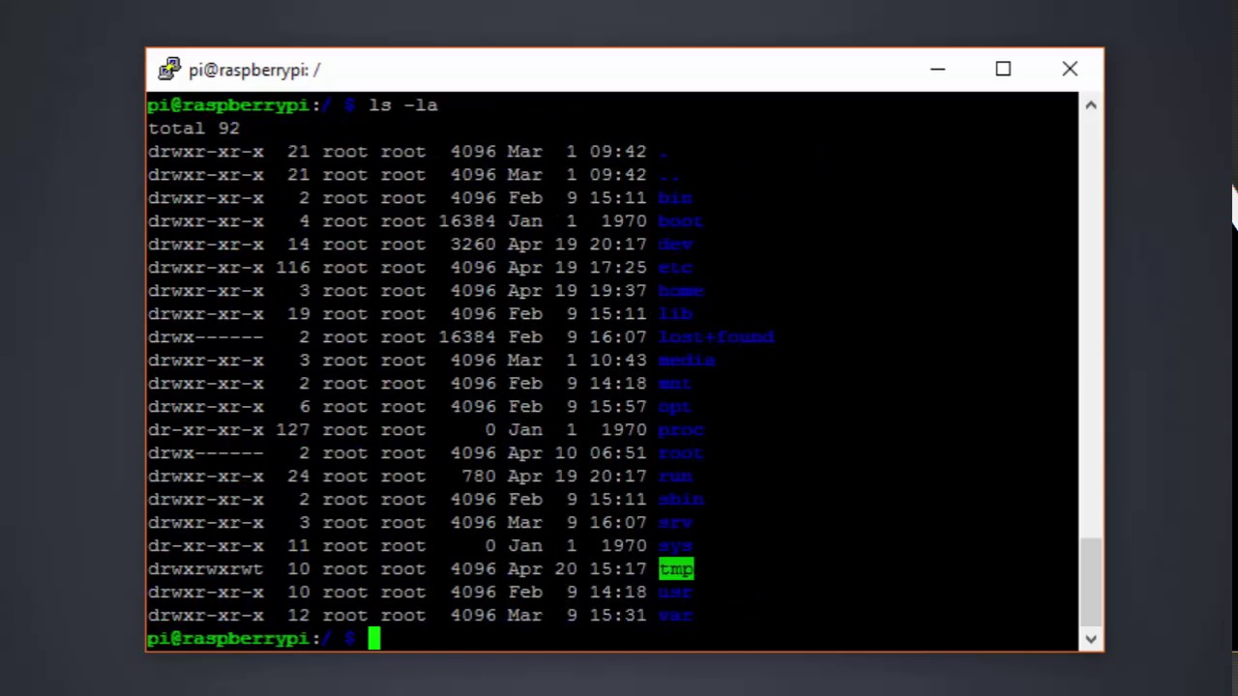
Task: Click the bottom pi@raspberrypi prompt text
Action: click(228, 638)
